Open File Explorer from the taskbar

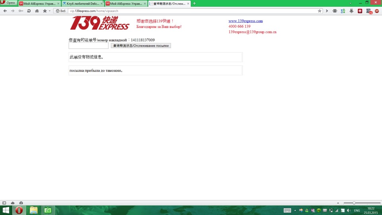[x=33, y=210]
